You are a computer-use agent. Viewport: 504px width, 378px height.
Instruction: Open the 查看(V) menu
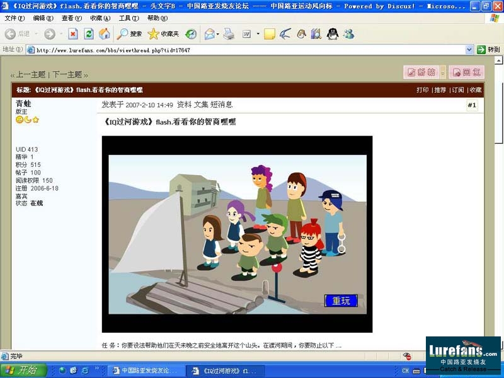(72, 18)
